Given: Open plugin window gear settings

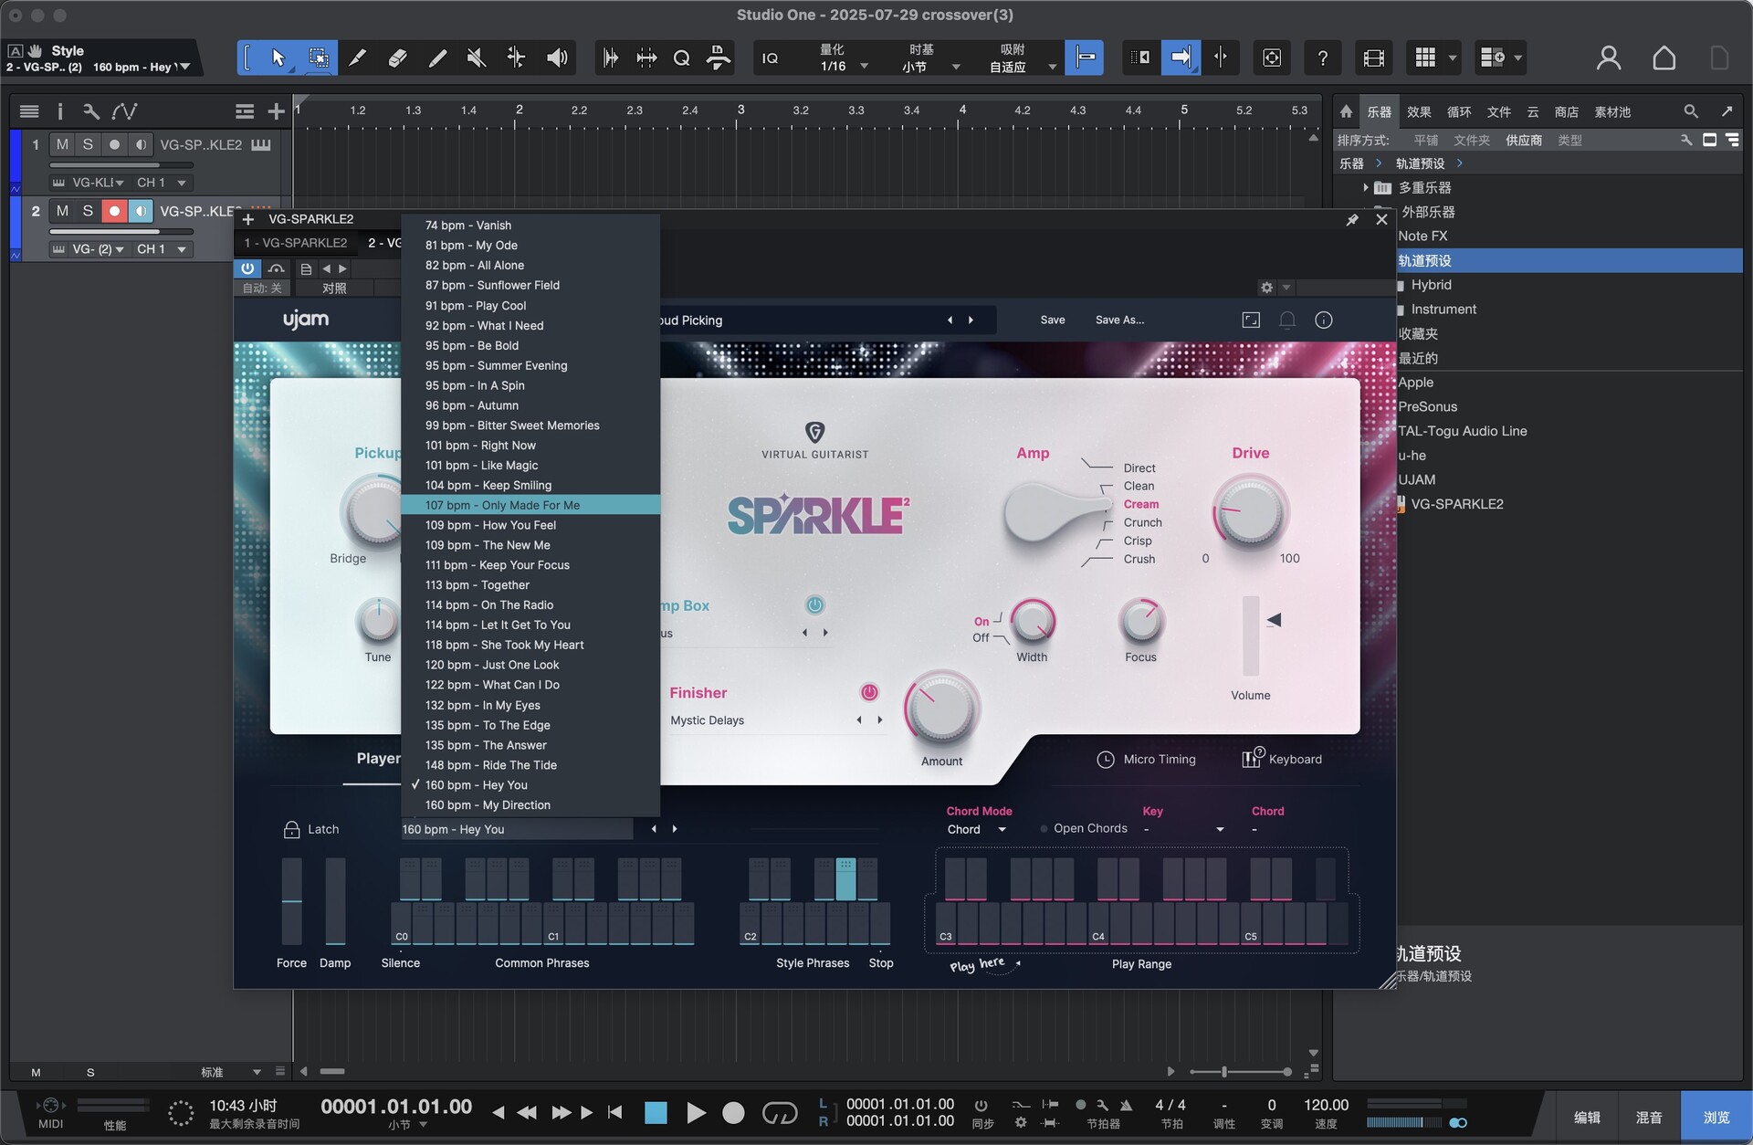Looking at the screenshot, I should coord(1266,288).
